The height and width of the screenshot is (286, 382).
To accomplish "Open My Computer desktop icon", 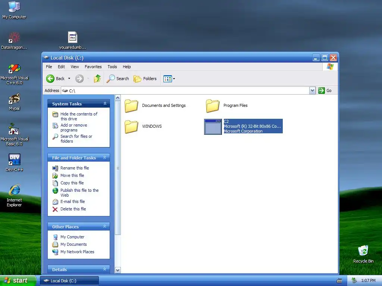I will pos(14,10).
